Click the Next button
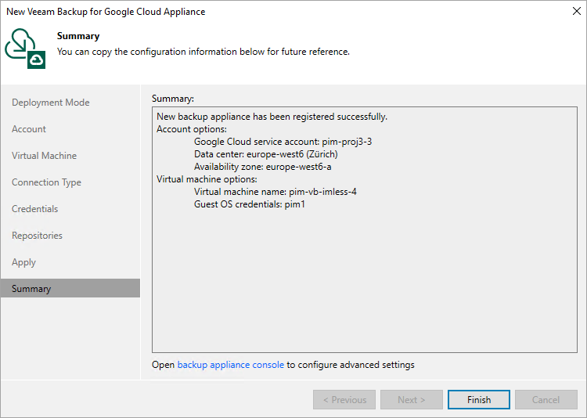Screen dimensions: 587x418 point(411,400)
